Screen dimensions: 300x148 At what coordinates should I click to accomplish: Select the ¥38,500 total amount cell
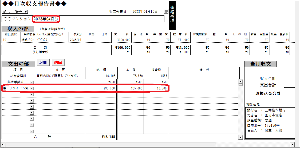pyautogui.click(x=101, y=88)
